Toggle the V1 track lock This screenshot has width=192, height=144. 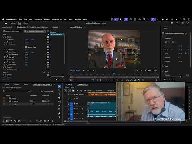pyautogui.click(x=68, y=104)
